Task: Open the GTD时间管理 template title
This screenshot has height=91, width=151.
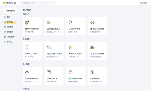Action: [x=75, y=79]
